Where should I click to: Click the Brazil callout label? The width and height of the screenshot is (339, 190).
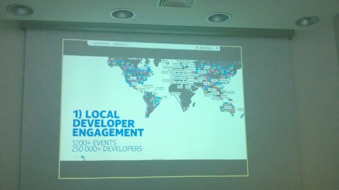pyautogui.click(x=155, y=93)
